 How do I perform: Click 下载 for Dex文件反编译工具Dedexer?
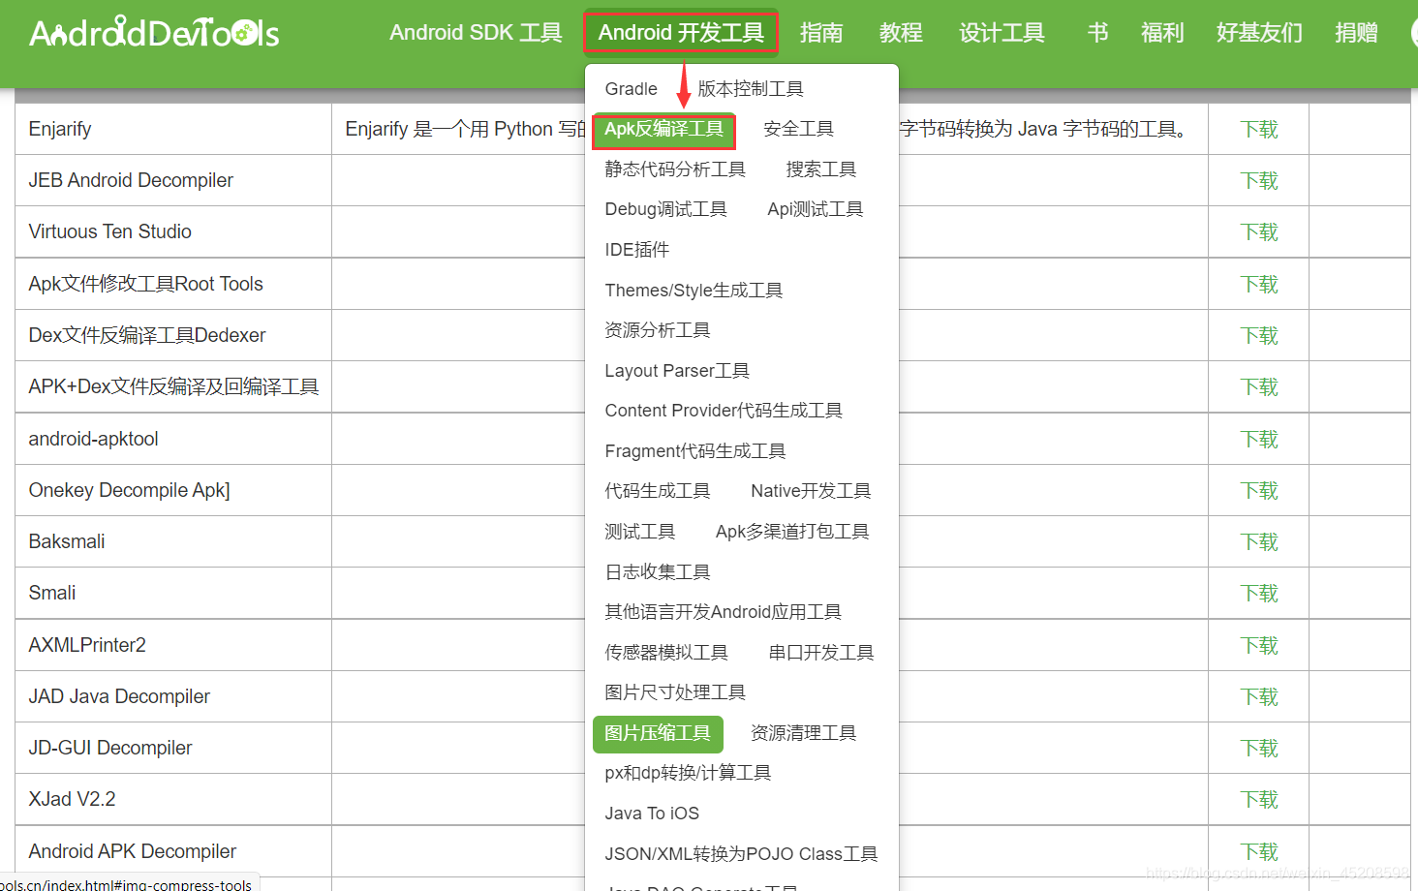pyautogui.click(x=1259, y=336)
